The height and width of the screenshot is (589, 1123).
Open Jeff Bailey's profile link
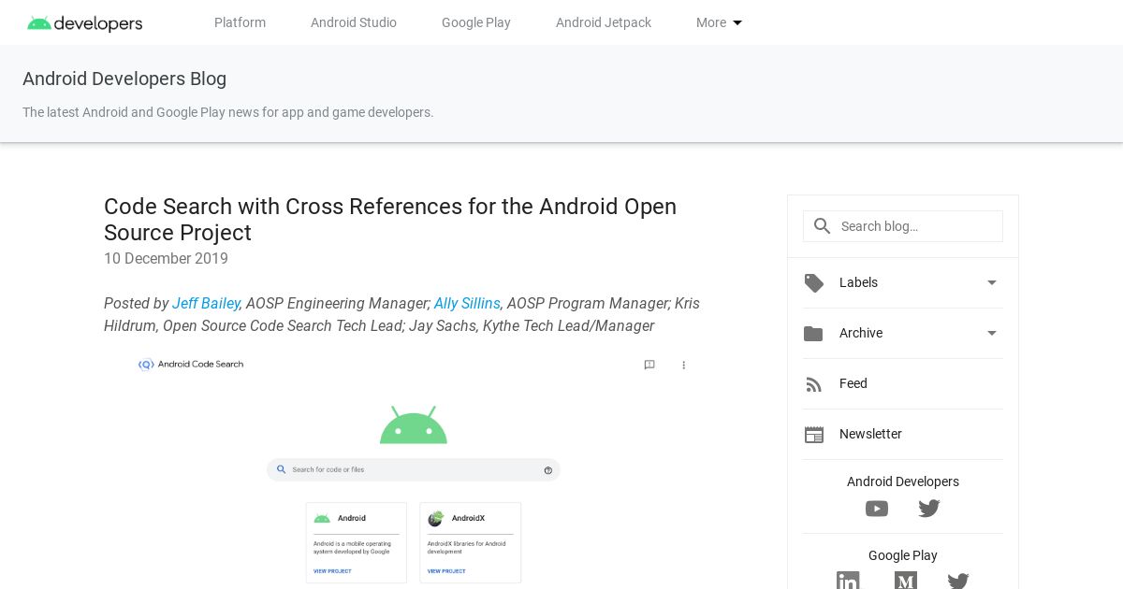tap(206, 303)
